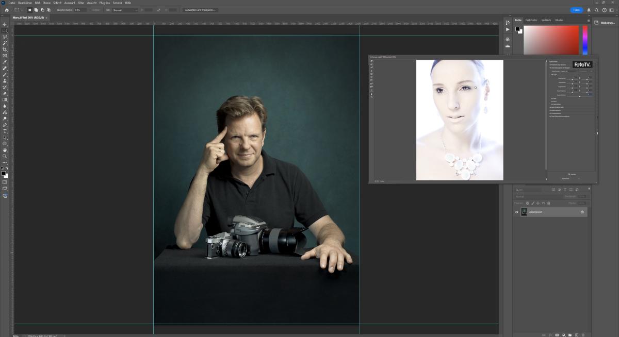Screen dimensions: 619x337
Task: Click the lock icon on Hintergrund layer
Action: (x=582, y=212)
